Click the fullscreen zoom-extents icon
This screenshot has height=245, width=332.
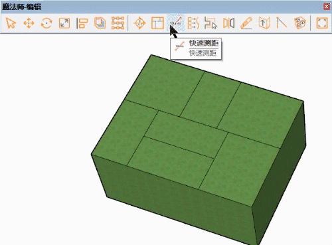point(322,23)
